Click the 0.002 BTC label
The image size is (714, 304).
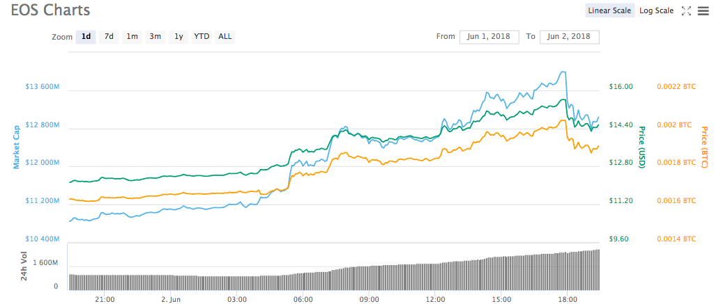(674, 125)
